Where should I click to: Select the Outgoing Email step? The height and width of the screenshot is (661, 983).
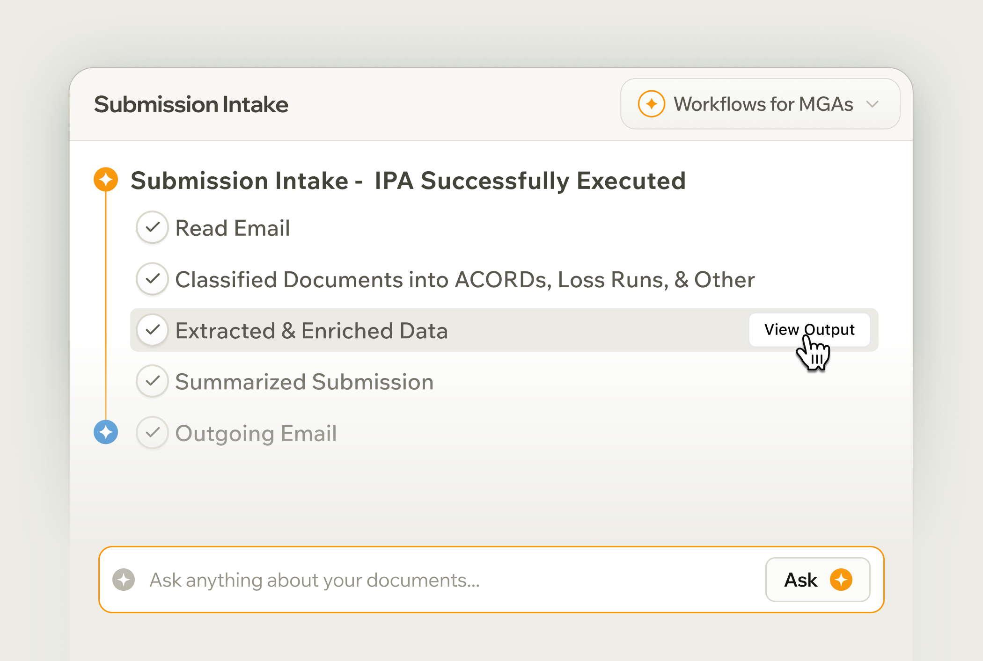tap(256, 433)
